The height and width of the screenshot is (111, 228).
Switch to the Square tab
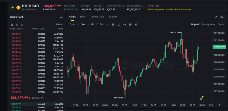[x=113, y=16]
